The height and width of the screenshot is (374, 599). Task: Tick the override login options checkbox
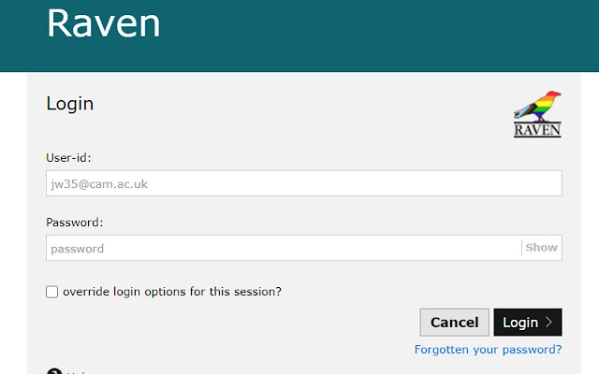point(52,292)
